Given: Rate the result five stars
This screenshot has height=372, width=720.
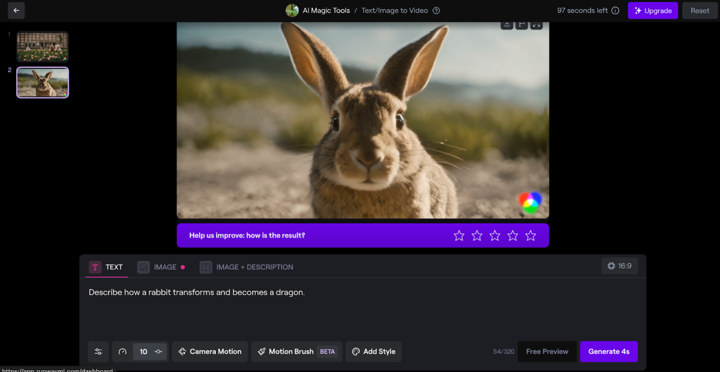Looking at the screenshot, I should coord(530,236).
